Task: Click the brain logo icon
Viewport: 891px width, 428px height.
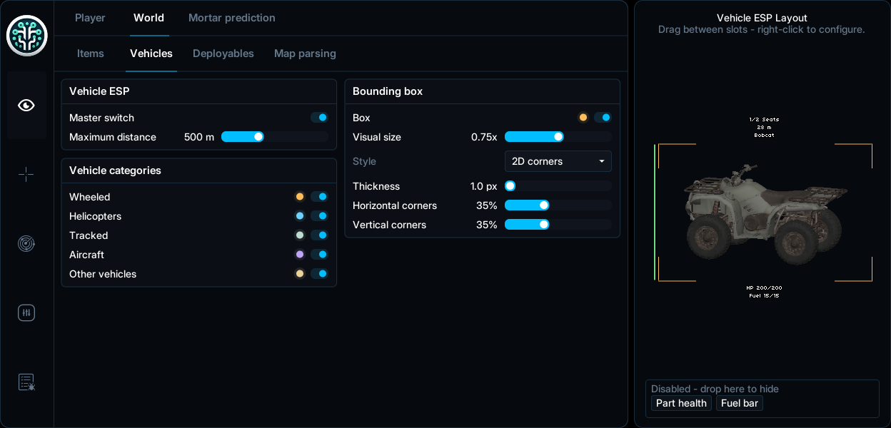Action: click(x=27, y=36)
